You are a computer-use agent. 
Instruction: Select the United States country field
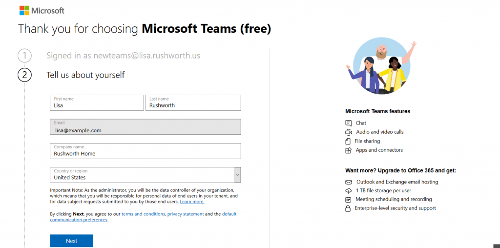pos(142,175)
